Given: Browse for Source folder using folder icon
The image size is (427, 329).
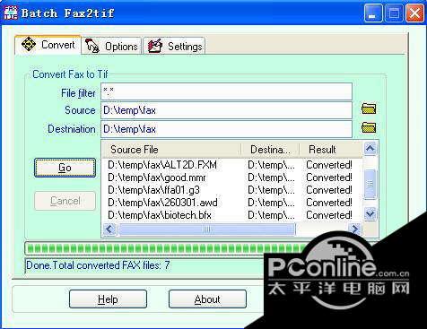Looking at the screenshot, I should [369, 108].
